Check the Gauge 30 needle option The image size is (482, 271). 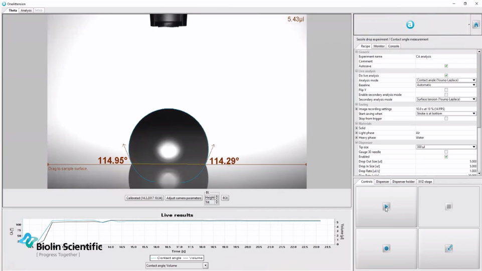[x=446, y=152]
